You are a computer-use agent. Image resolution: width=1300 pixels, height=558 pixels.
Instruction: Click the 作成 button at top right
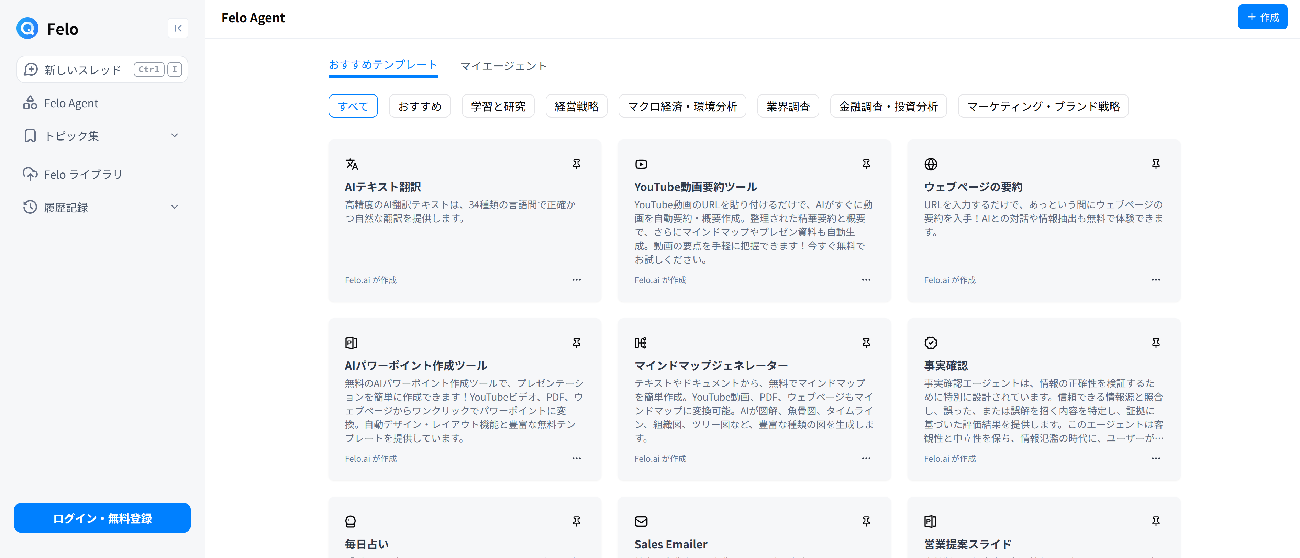coord(1262,17)
